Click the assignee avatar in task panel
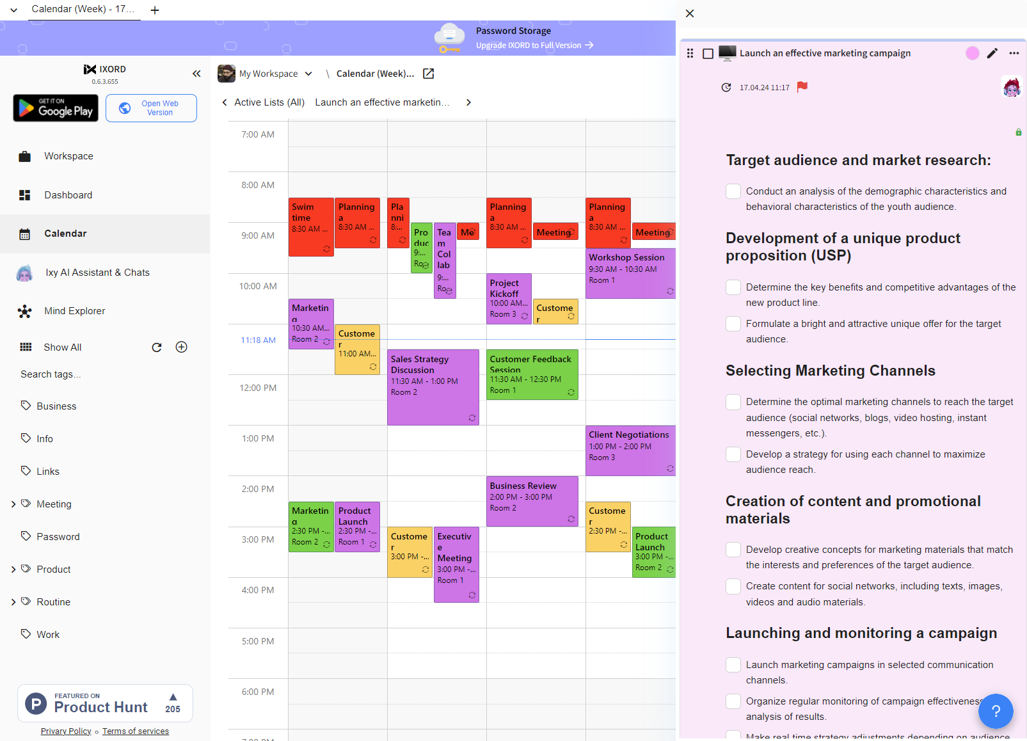Screen dimensions: 1027x741 click(x=1012, y=86)
